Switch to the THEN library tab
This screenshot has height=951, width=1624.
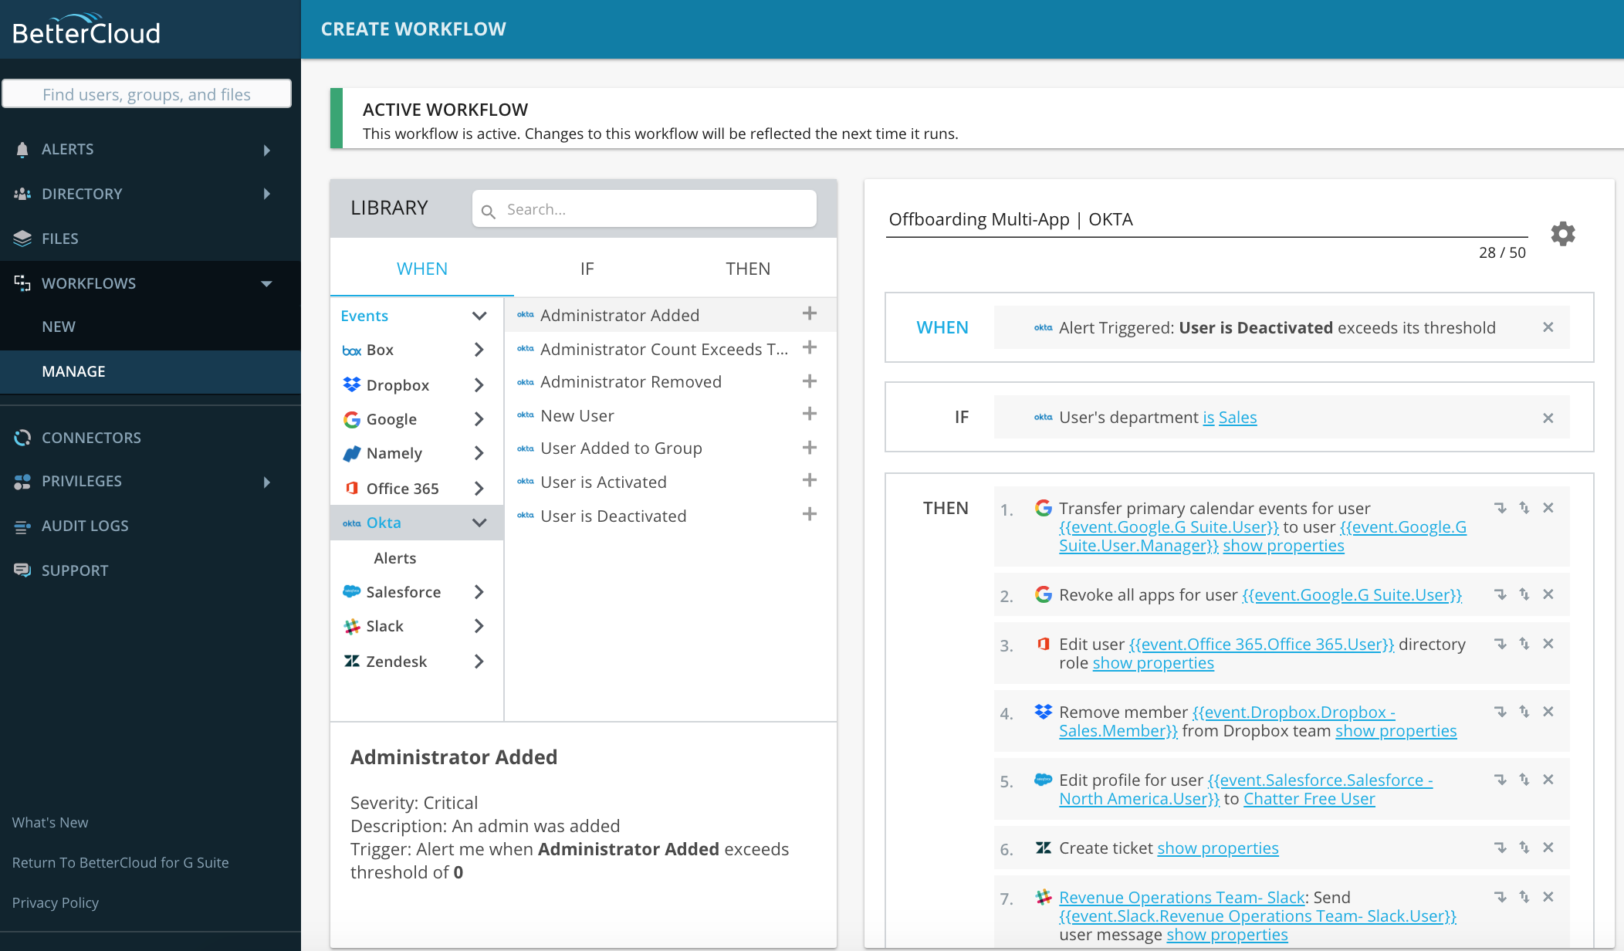(x=747, y=269)
